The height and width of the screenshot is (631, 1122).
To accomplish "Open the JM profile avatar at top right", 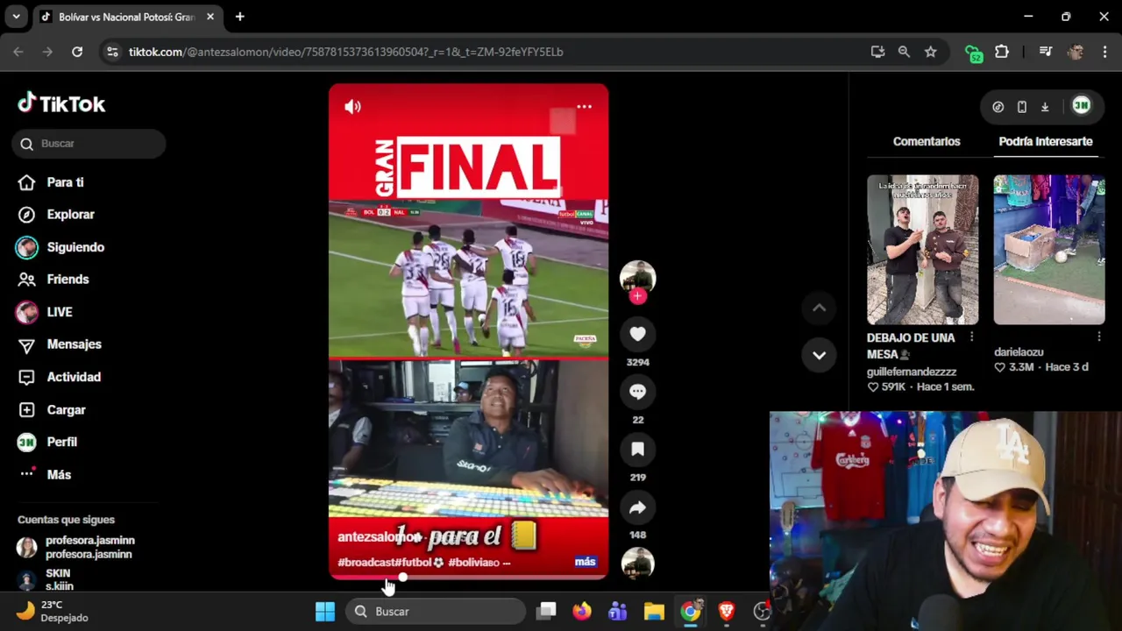I will click(1081, 106).
